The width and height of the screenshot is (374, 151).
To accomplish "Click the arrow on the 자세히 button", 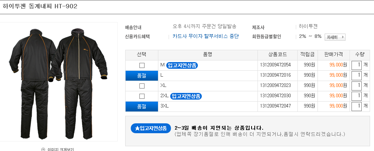I will click(342, 37).
